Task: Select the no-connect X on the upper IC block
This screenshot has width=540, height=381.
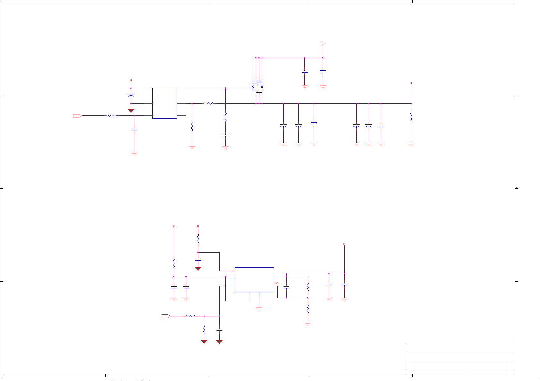Action: 186,115
